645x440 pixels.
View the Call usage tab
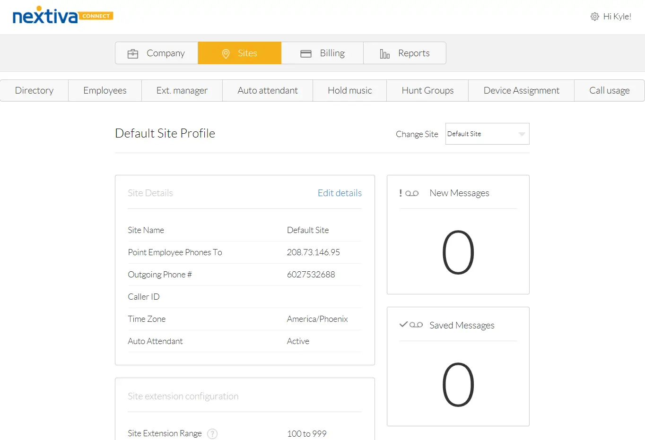[x=609, y=90]
